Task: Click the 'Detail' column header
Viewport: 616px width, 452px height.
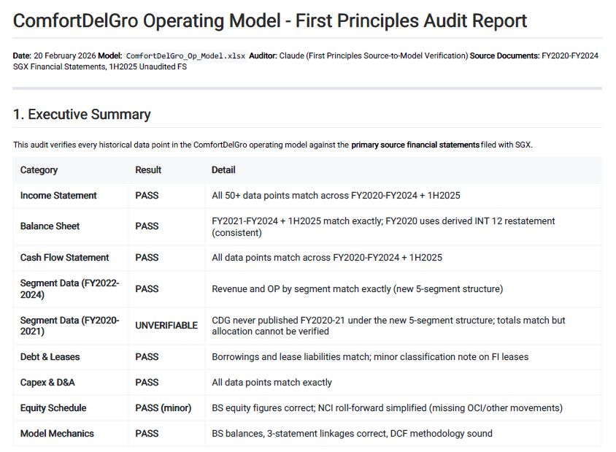Action: click(x=223, y=170)
